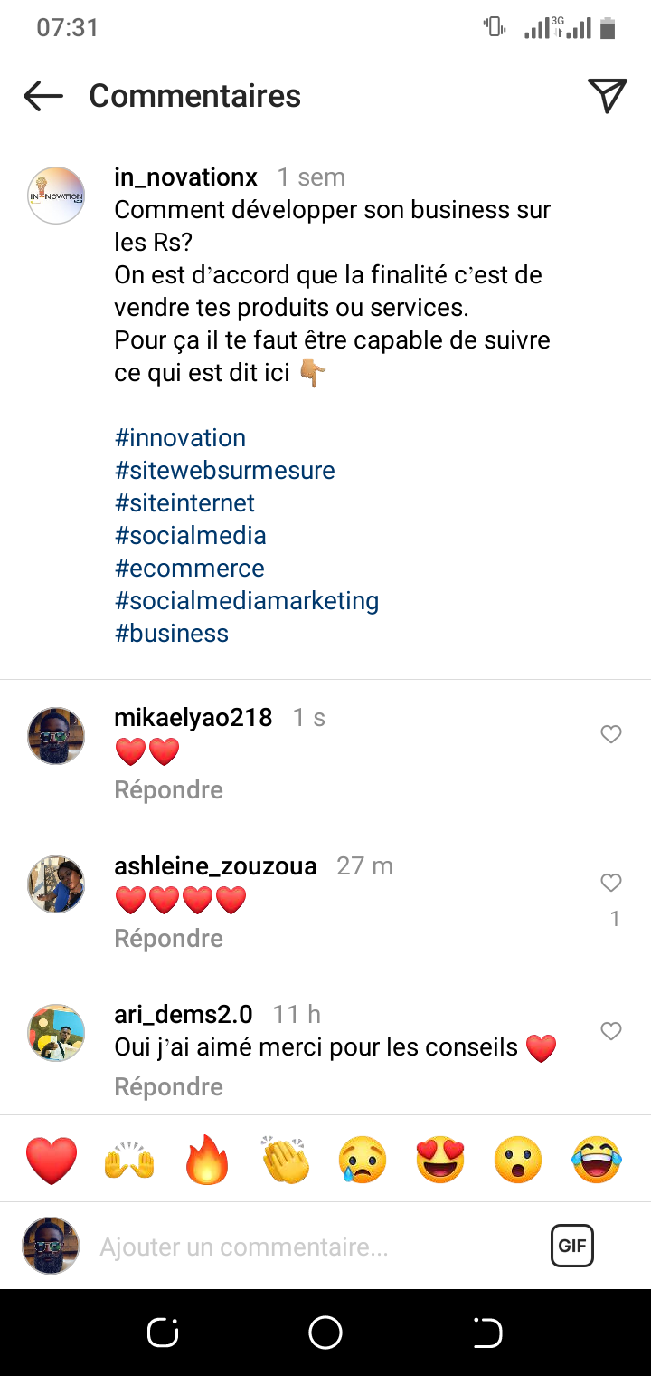
Task: Like the comment by ari_dems2.0
Action: click(611, 1031)
